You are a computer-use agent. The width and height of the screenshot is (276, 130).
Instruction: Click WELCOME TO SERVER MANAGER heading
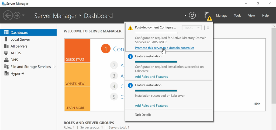(x=93, y=31)
